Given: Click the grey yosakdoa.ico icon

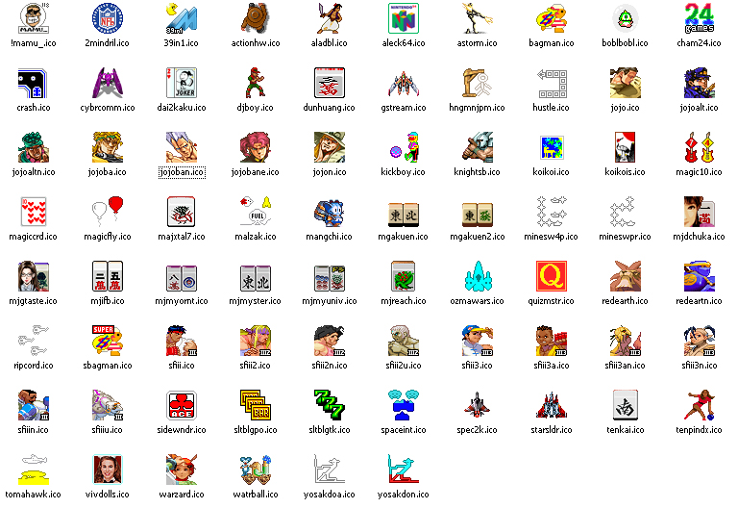Looking at the screenshot, I should coord(329,470).
